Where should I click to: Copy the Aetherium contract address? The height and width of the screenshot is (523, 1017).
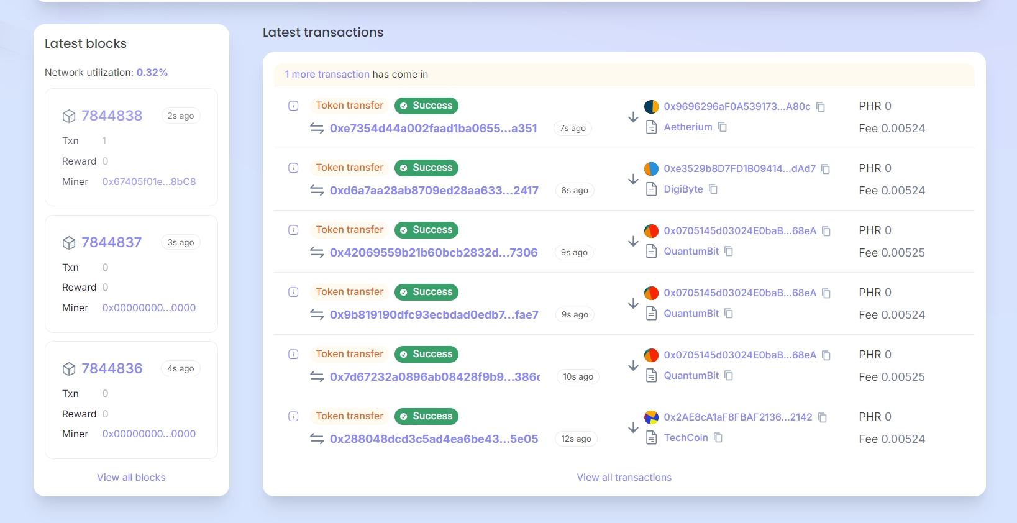[x=722, y=127]
